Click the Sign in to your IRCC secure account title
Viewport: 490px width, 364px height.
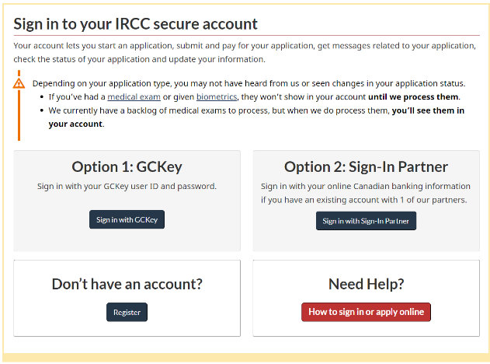[135, 24]
